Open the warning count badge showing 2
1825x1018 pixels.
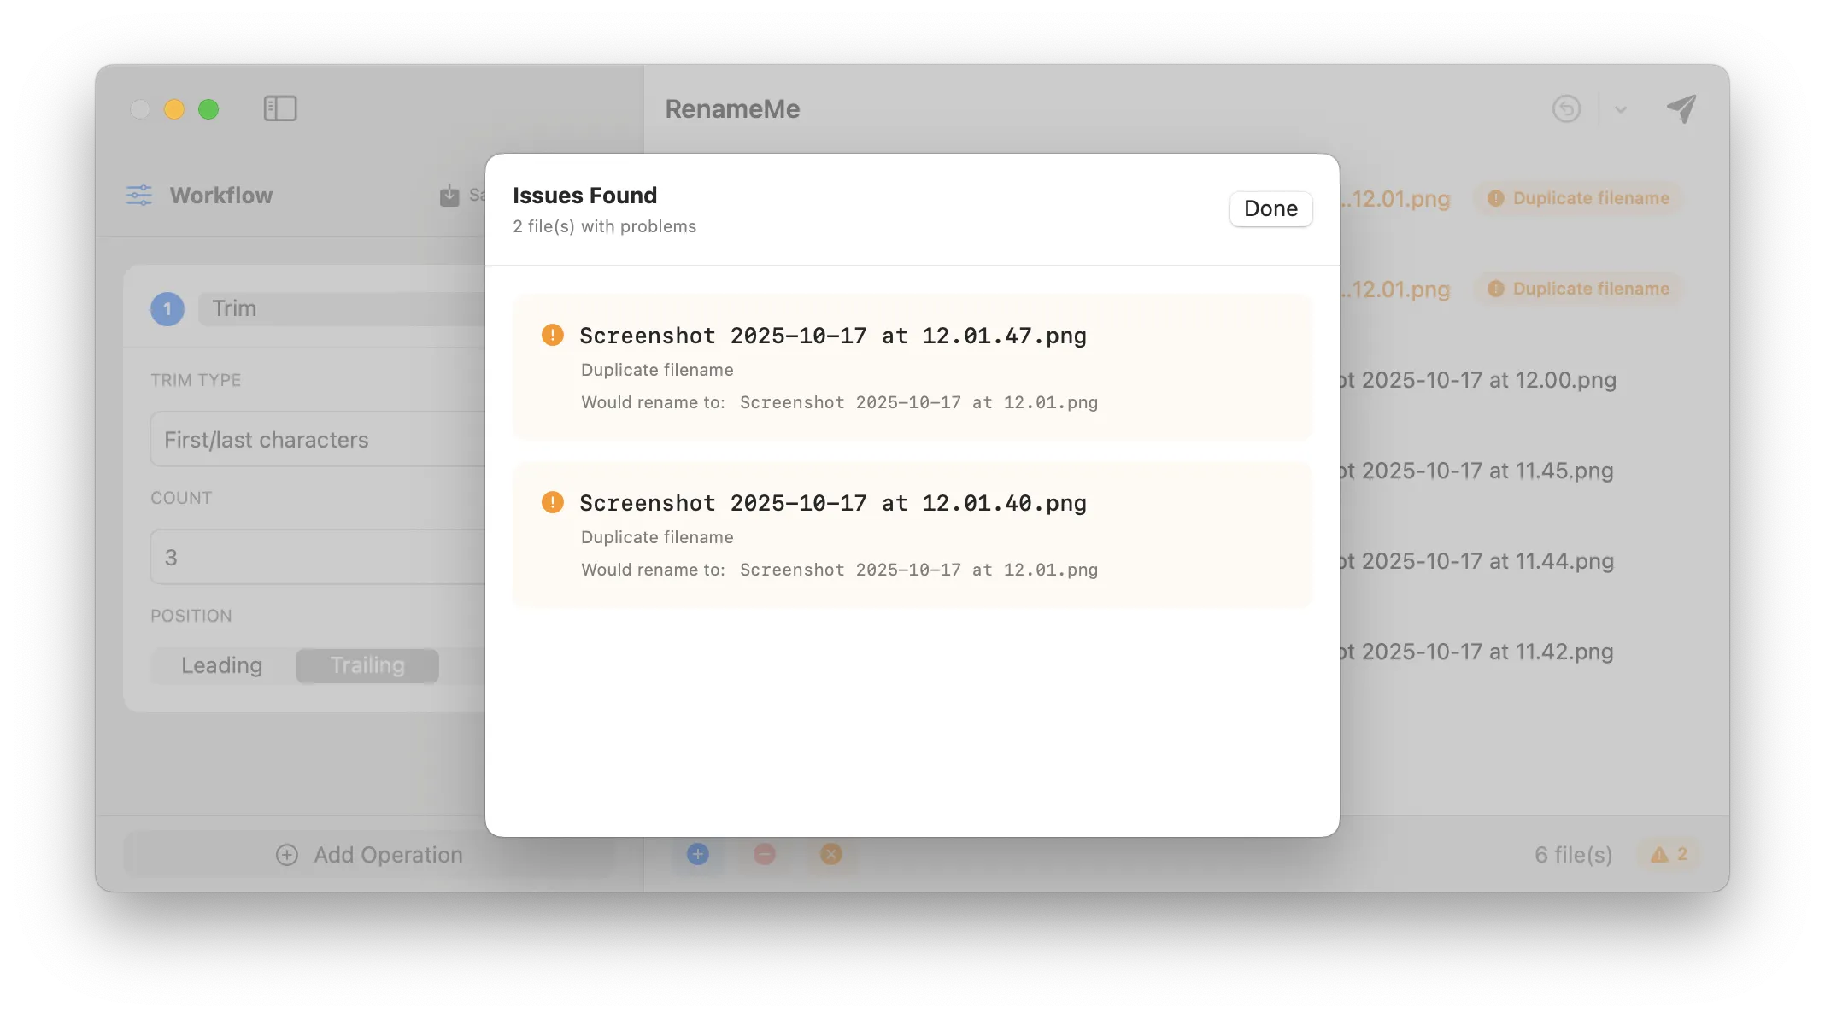tap(1668, 854)
